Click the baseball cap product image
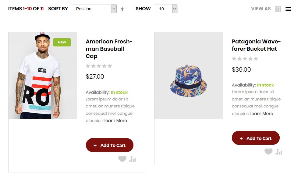This screenshot has width=294, height=180. point(42,75)
